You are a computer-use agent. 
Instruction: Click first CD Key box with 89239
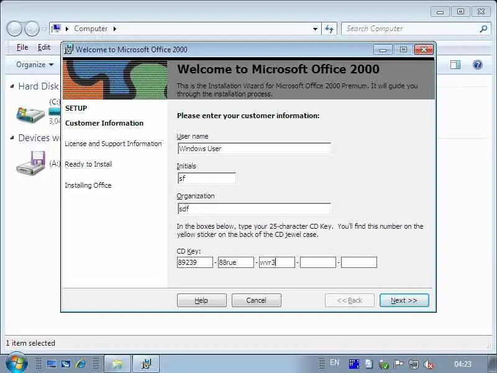(x=195, y=262)
